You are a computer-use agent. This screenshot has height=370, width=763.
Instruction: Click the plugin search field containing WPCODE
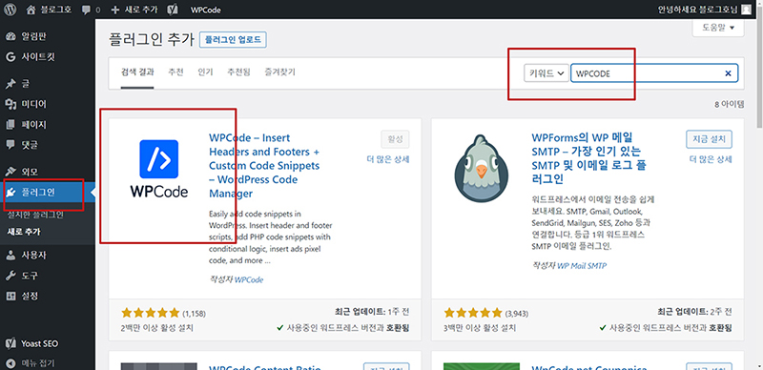click(x=654, y=73)
